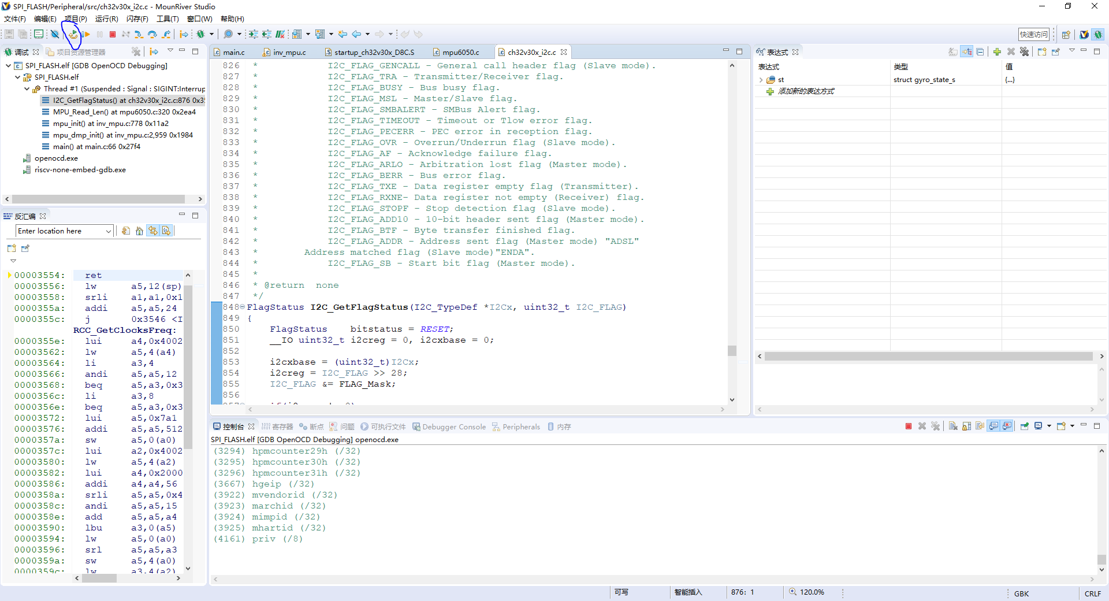Image resolution: width=1109 pixels, height=601 pixels.
Task: Toggle Link with Active Debug Context in disassembly
Action: [x=152, y=231]
